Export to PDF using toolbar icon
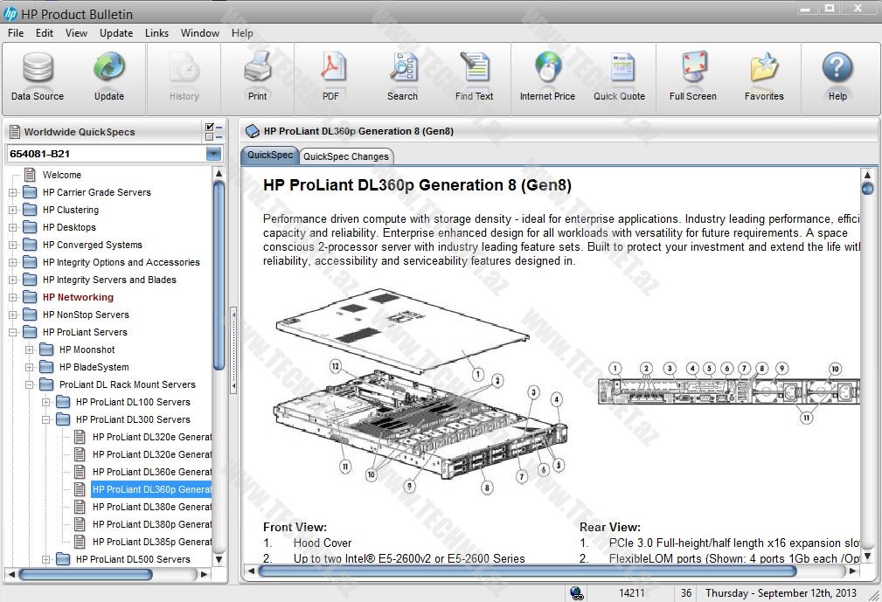Screen dimensions: 882x602 330,76
